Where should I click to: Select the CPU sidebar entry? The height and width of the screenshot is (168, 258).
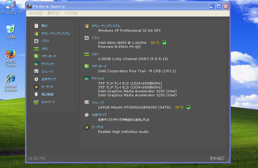[45, 41]
